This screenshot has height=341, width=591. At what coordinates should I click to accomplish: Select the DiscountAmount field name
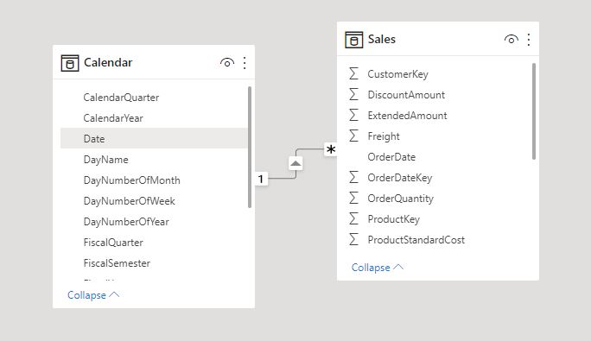tap(406, 95)
